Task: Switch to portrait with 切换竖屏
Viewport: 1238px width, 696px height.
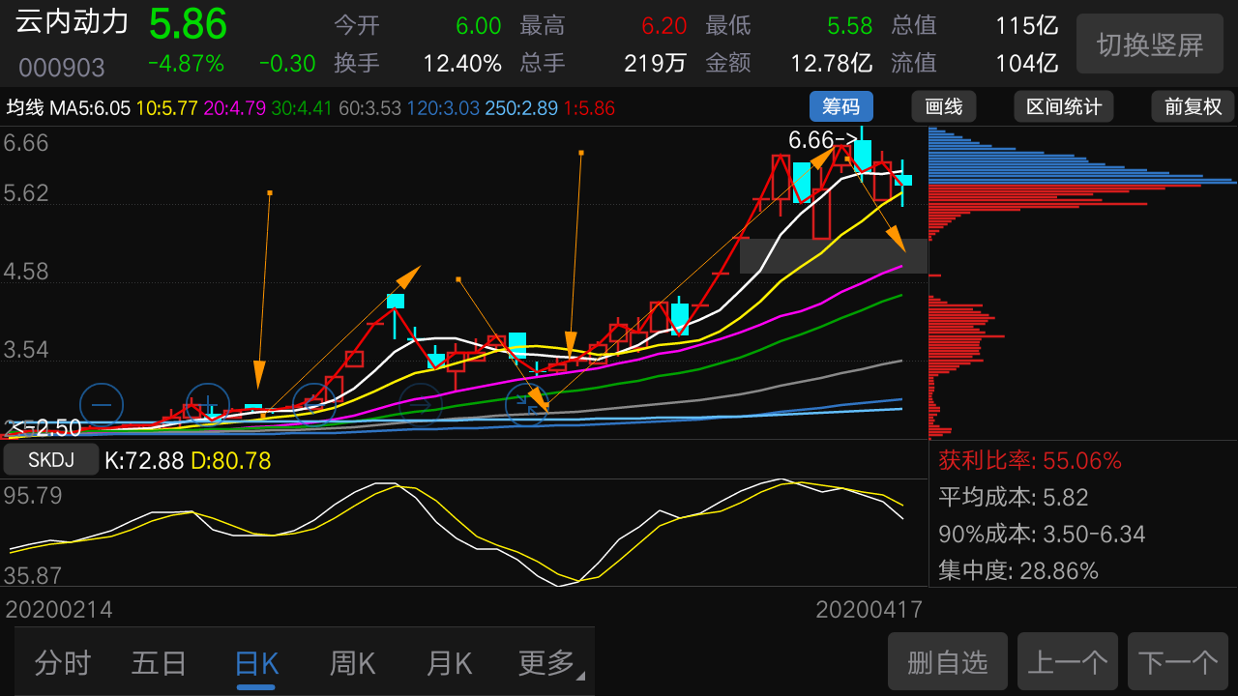Action: click(x=1150, y=44)
